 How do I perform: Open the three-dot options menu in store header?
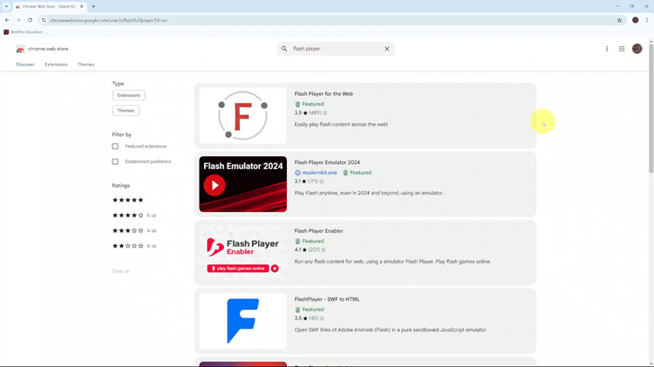(606, 49)
